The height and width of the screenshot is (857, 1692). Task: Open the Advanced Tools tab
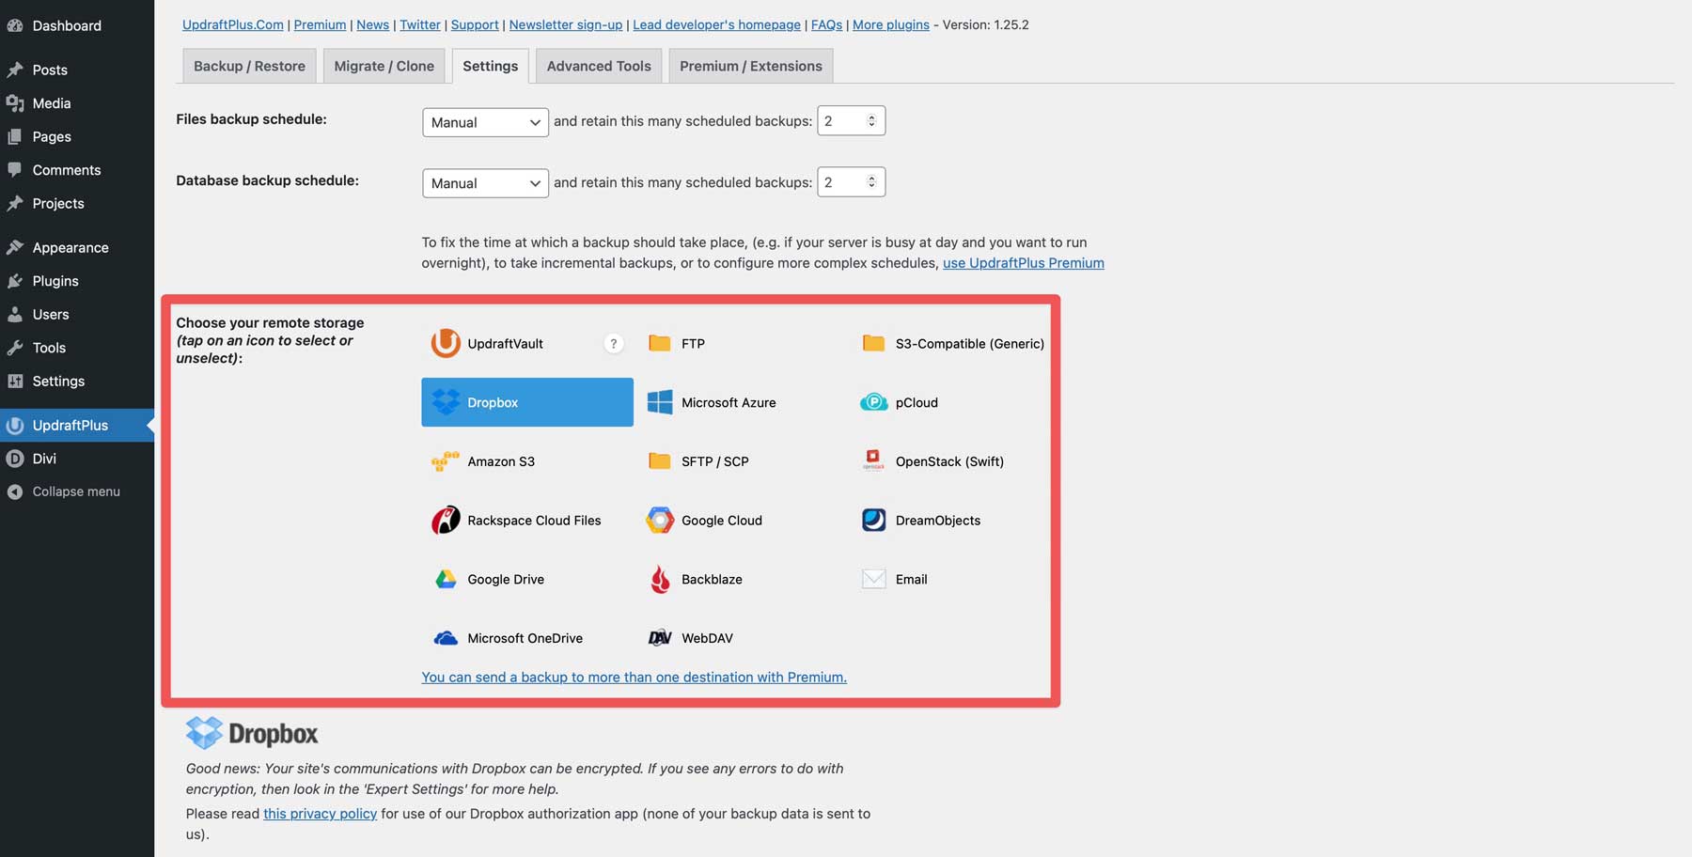[598, 66]
